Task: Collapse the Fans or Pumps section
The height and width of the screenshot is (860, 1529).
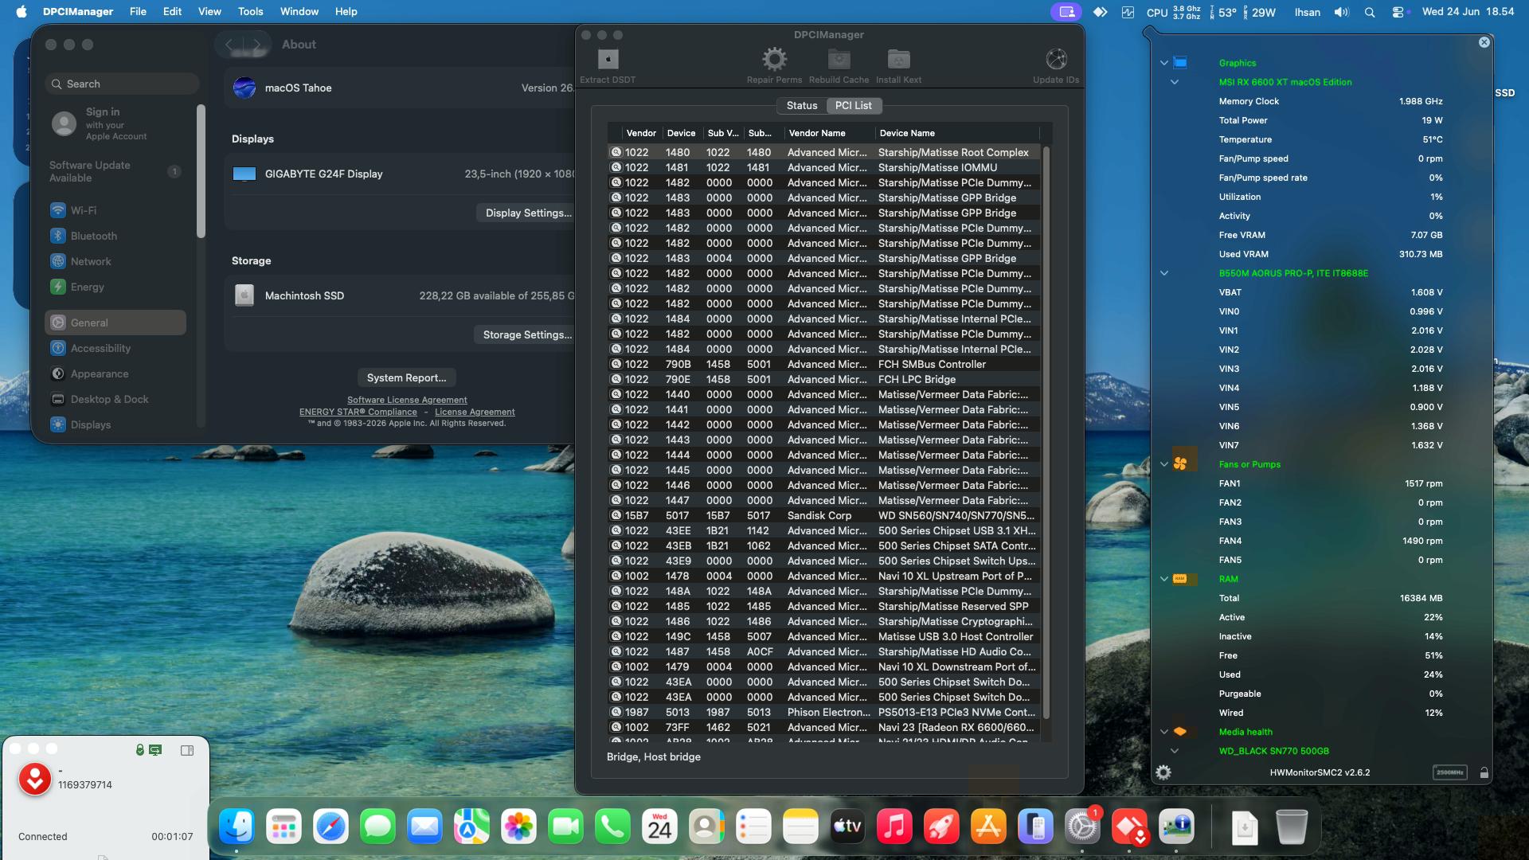Action: click(x=1164, y=464)
